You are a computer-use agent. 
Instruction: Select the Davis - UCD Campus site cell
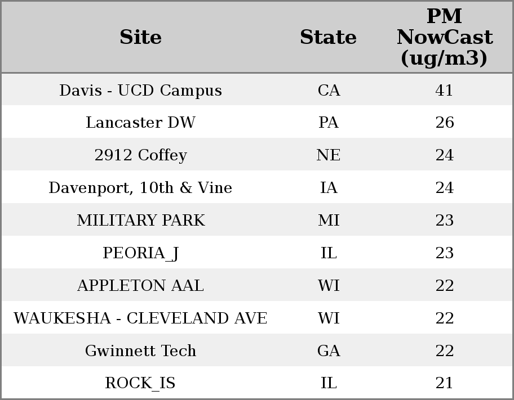click(x=140, y=91)
